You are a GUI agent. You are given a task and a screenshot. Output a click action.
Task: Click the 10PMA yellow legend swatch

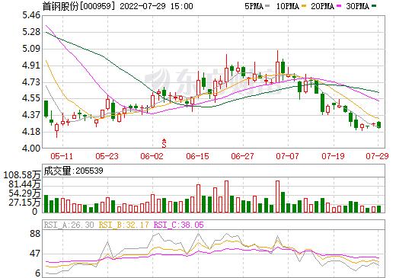[304, 6]
